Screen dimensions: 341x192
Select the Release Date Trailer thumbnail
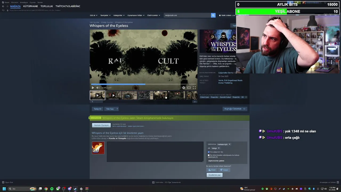click(x=98, y=95)
